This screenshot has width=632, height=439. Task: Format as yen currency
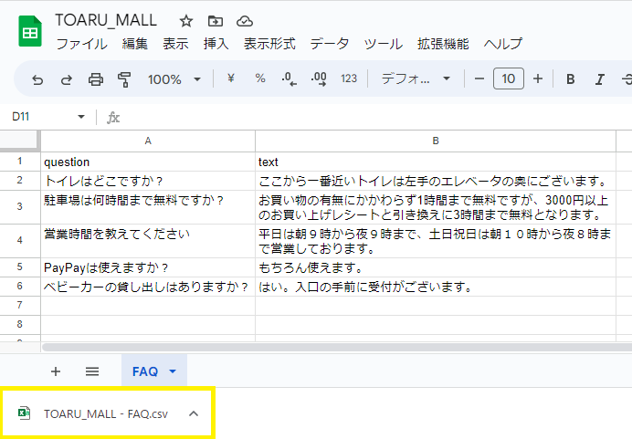tap(230, 79)
